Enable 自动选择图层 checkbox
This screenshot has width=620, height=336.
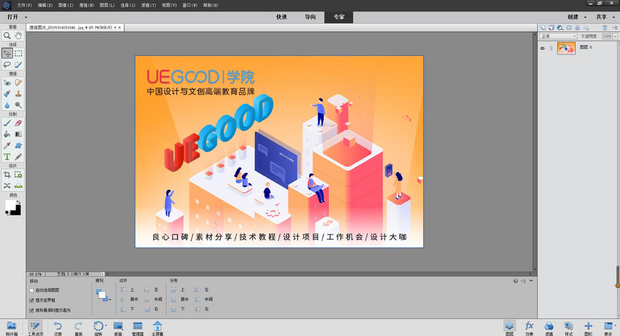32,290
